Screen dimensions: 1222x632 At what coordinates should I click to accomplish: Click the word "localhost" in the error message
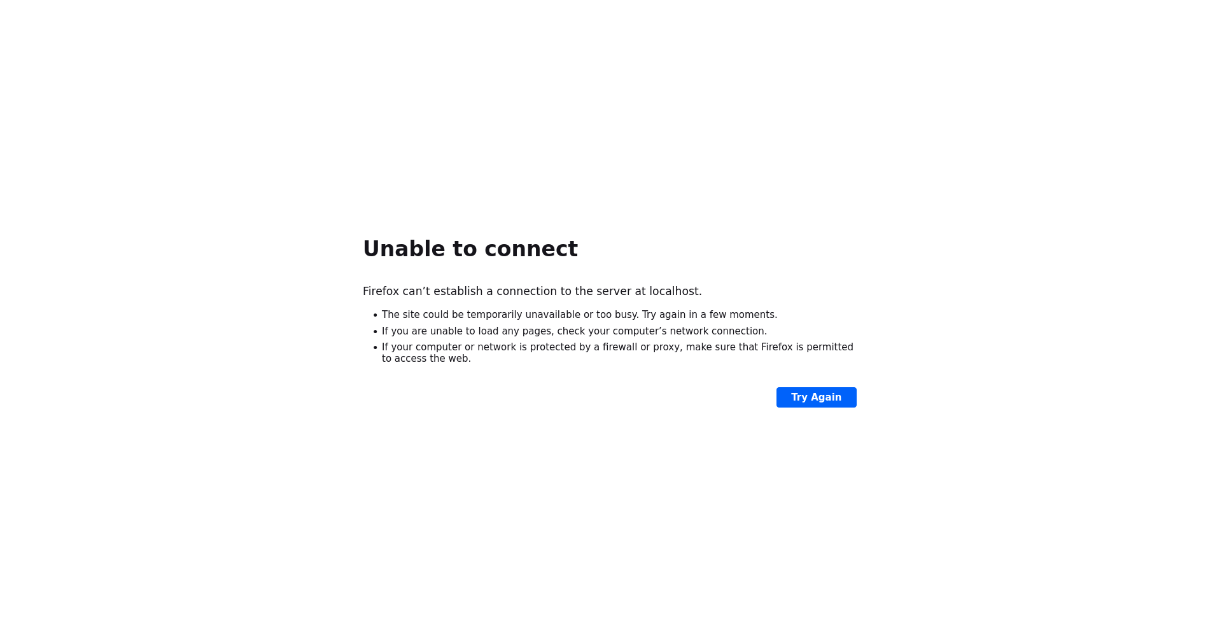click(x=674, y=291)
